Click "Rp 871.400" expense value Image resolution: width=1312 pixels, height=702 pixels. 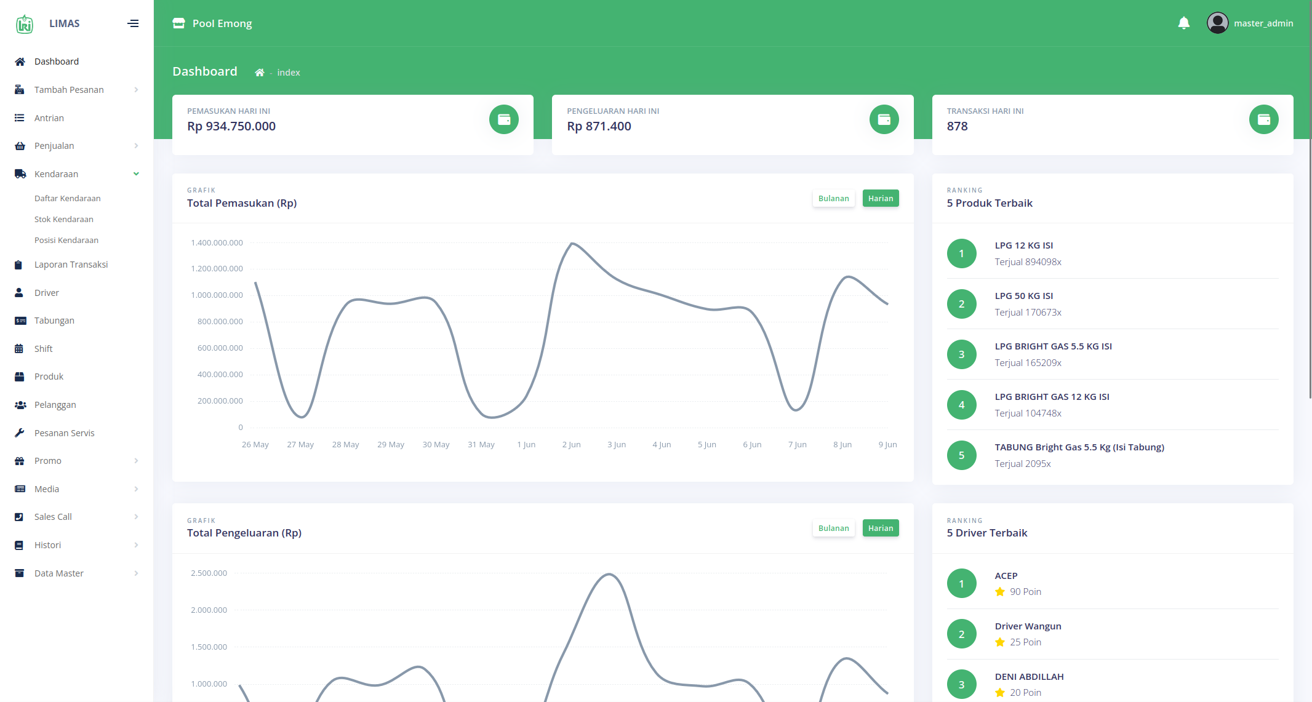click(599, 126)
